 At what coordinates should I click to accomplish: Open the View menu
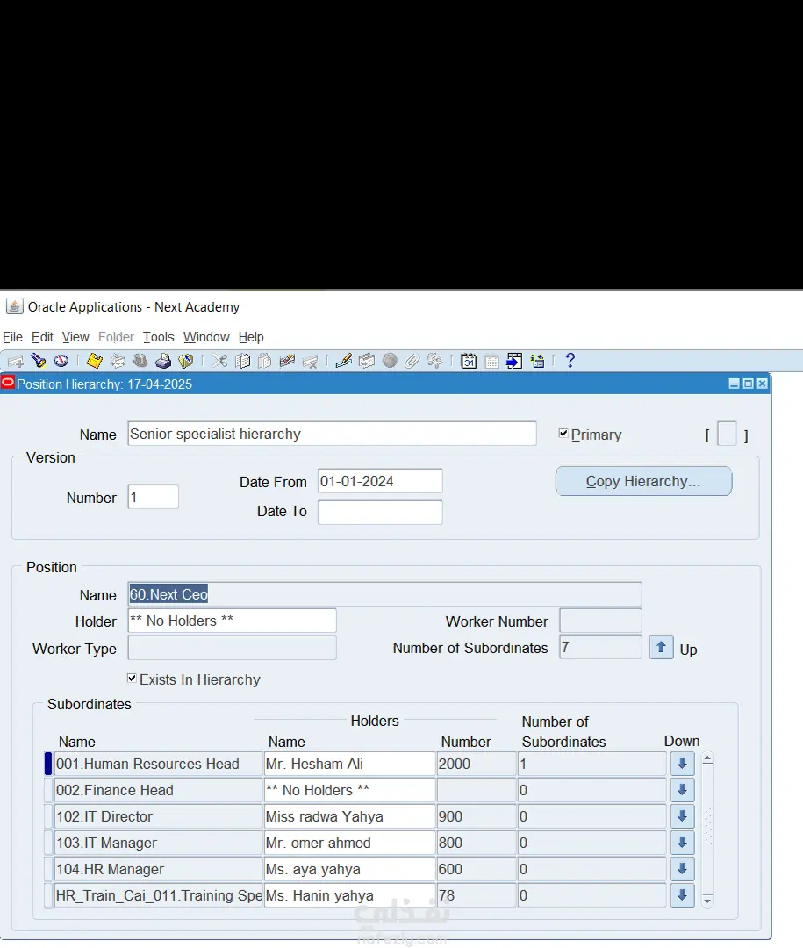tap(75, 337)
